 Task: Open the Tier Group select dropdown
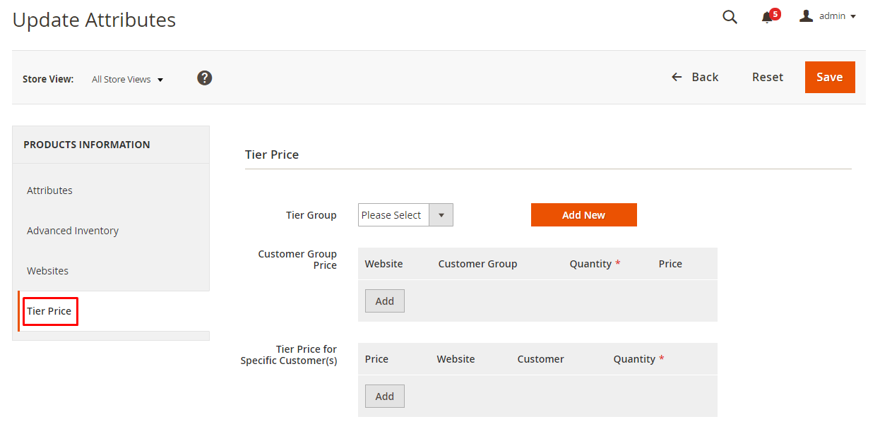(405, 215)
